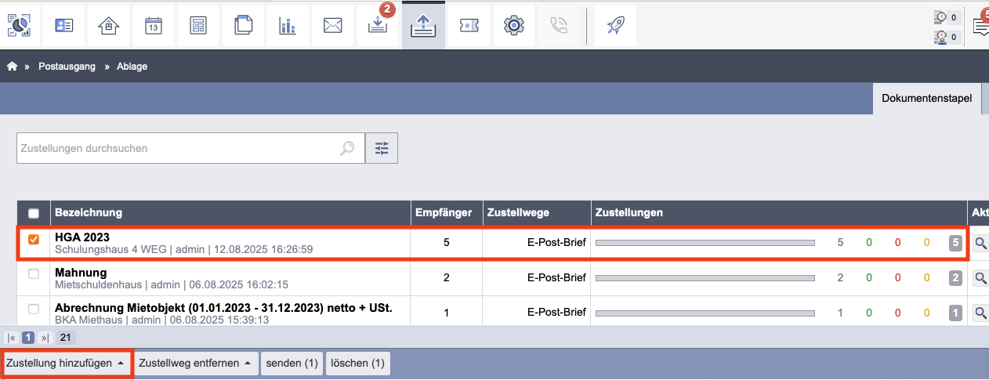
Task: Click Postausgang in breadcrumb
Action: [x=67, y=67]
